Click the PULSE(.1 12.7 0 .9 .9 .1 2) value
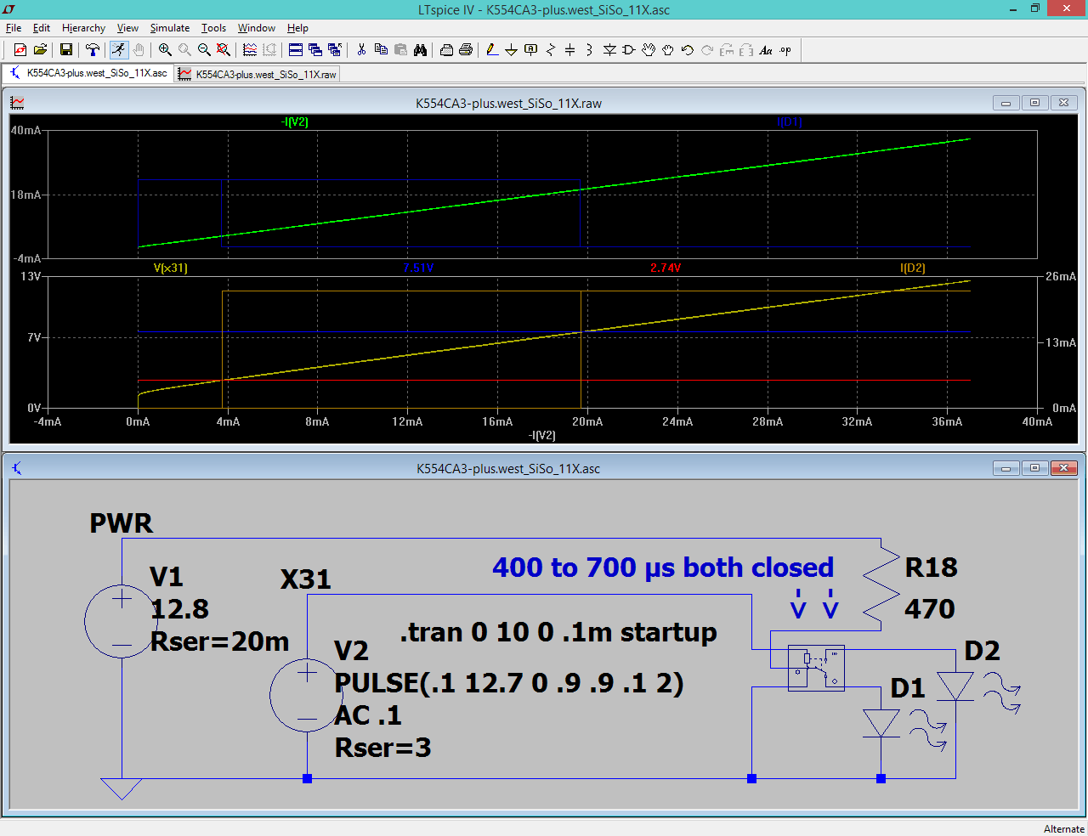 pyautogui.click(x=509, y=682)
